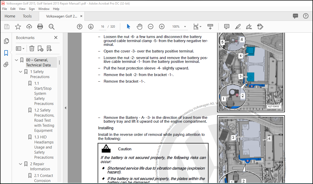Open bookmark '1.2 Safety Precautions, Road Test'
This screenshot has width=313, height=184.
pyautogui.click(x=44, y=120)
